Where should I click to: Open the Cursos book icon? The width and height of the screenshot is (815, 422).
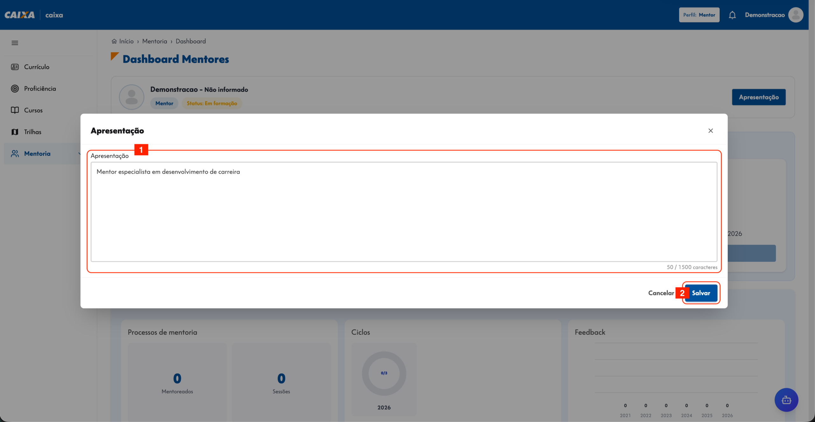pos(15,110)
